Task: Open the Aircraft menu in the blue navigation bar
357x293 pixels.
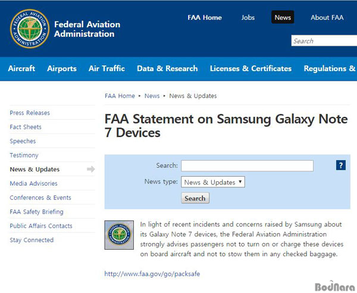Action: [x=21, y=68]
